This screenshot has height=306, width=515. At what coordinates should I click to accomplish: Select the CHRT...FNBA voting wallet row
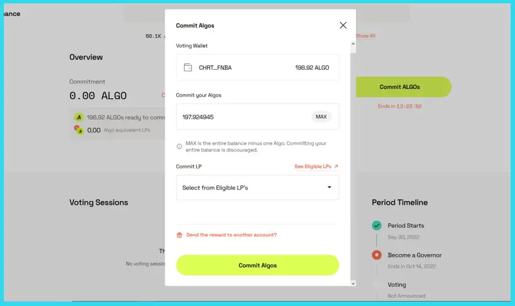coord(257,67)
